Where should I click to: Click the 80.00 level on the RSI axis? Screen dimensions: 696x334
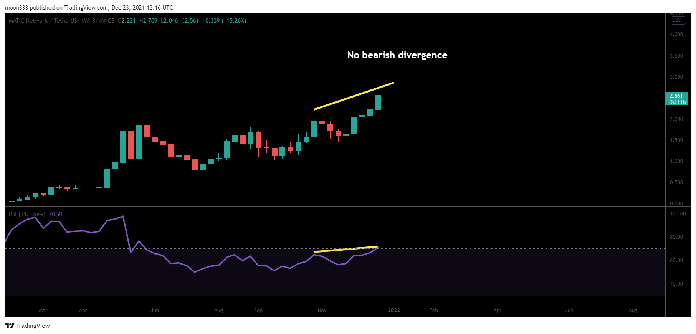click(676, 237)
